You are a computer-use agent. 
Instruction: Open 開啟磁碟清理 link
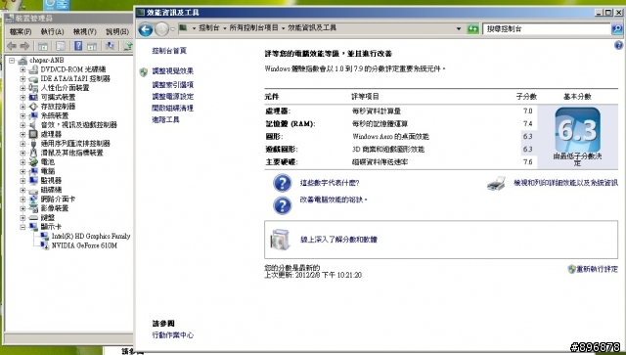[172, 108]
